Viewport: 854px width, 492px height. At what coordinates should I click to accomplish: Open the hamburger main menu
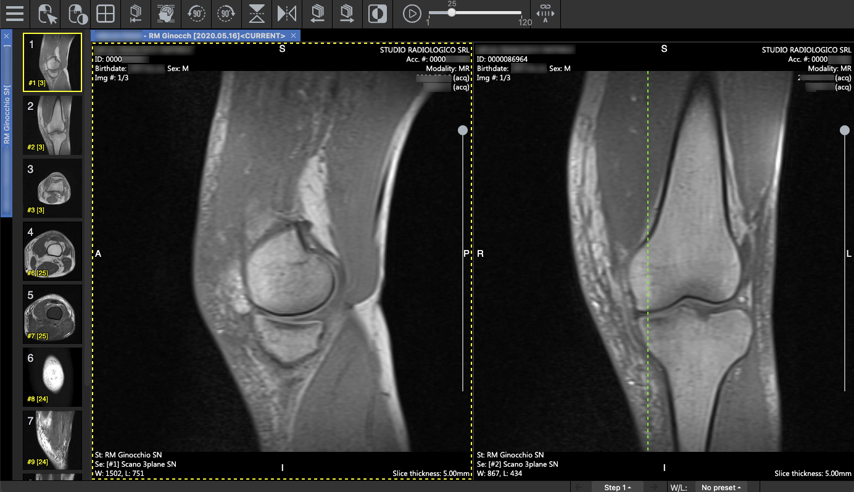(14, 14)
